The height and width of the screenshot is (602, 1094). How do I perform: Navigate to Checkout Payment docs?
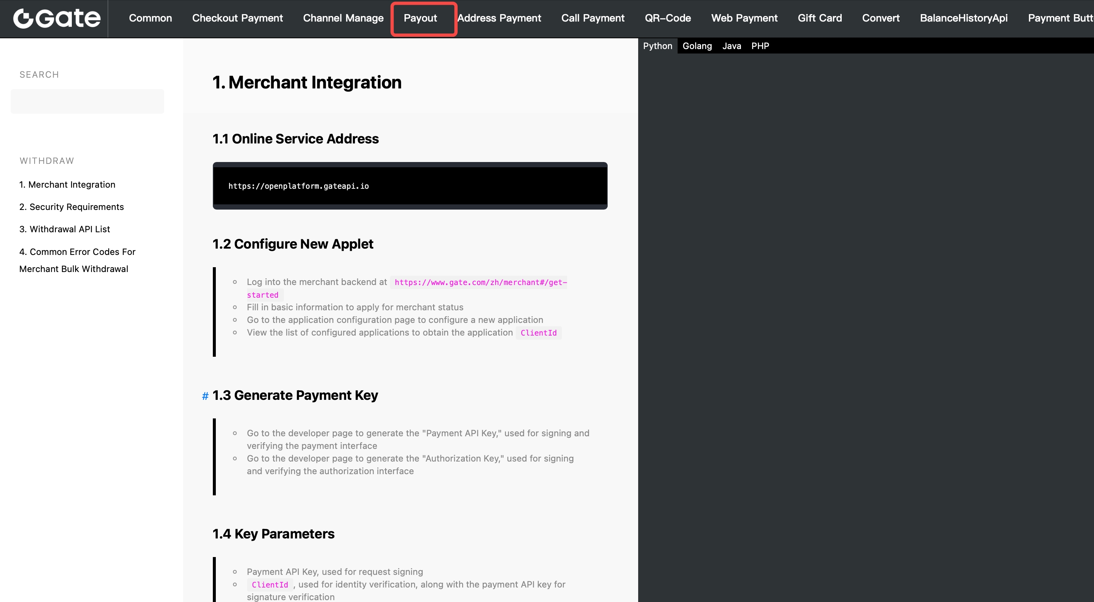point(237,18)
